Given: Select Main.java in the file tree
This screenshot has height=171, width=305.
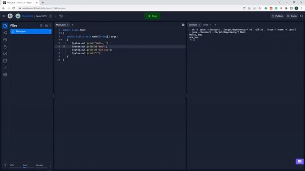Looking at the screenshot, I should 31,31.
